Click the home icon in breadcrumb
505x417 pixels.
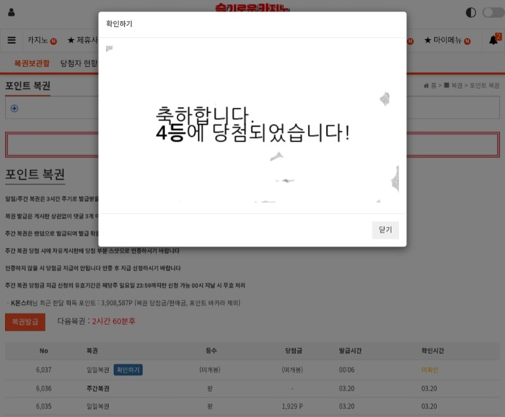pyautogui.click(x=426, y=86)
